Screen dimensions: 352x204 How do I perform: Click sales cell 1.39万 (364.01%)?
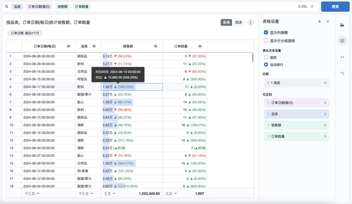132,163
